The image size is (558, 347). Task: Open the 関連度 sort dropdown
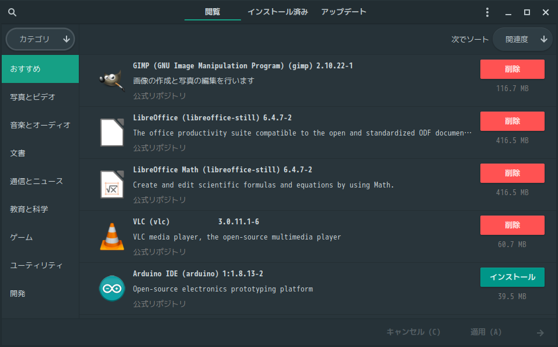point(522,39)
